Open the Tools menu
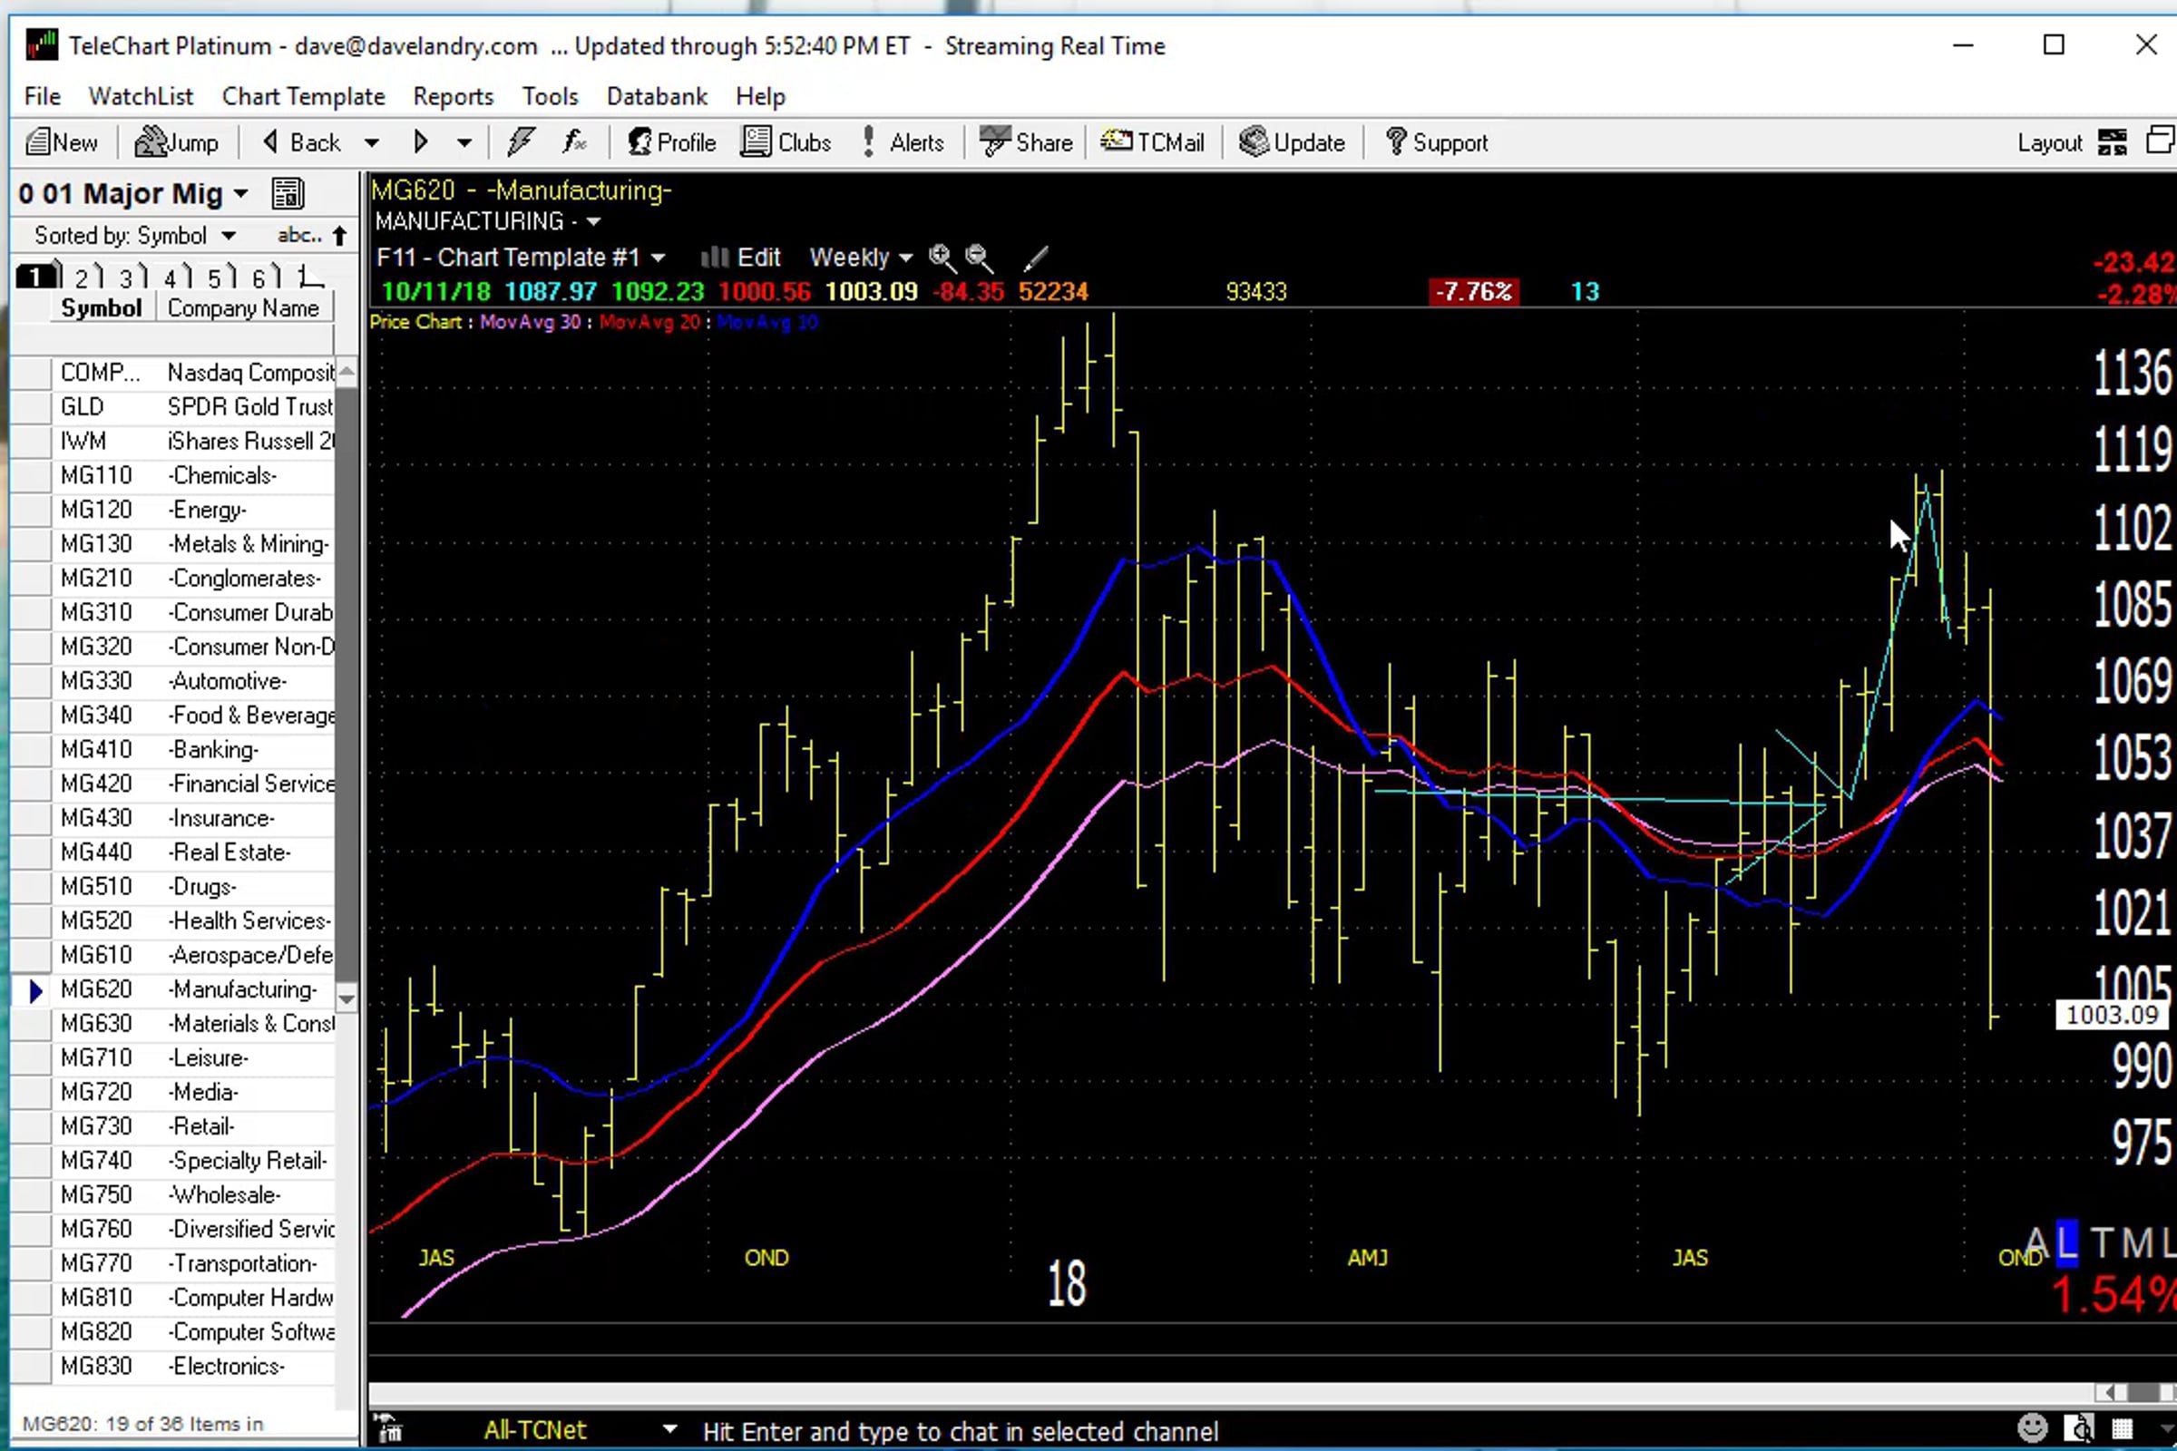This screenshot has width=2177, height=1451. pos(551,96)
